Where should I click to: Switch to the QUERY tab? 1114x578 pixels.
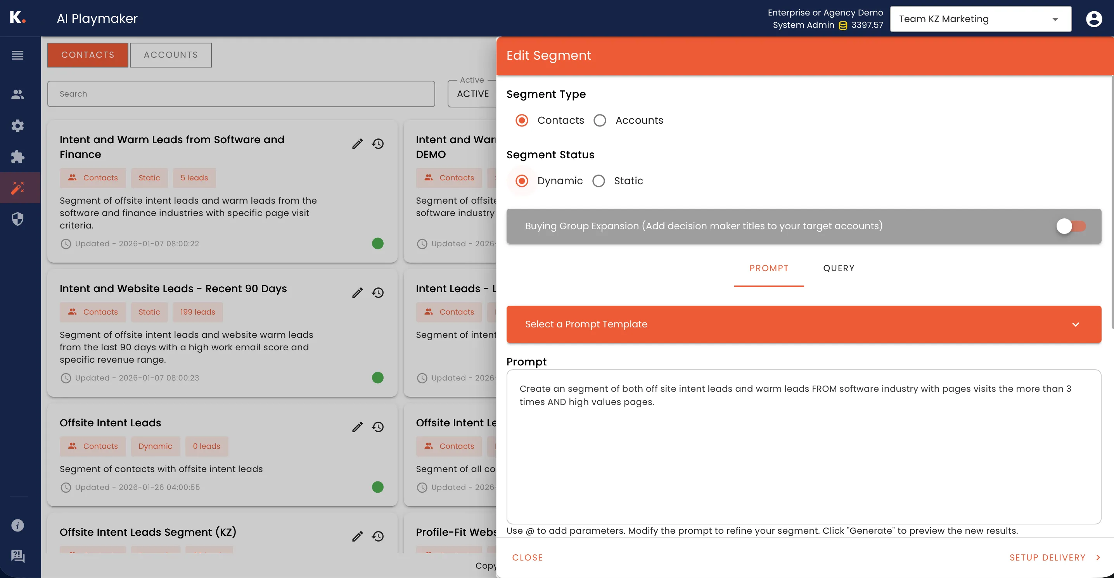point(839,268)
